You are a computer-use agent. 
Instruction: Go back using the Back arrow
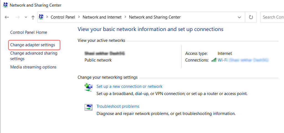[7, 17]
